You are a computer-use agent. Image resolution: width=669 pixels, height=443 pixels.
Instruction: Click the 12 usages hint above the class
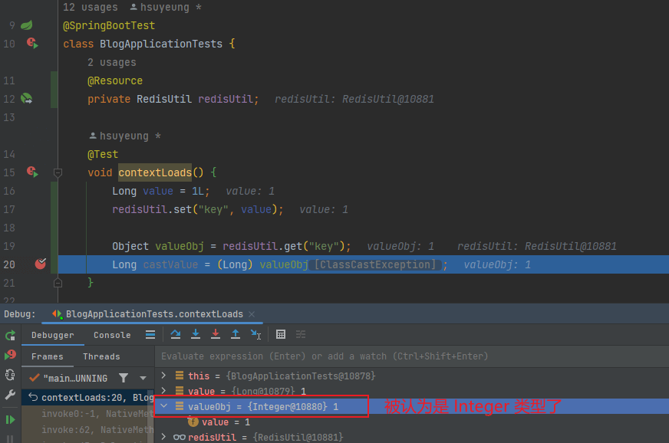pyautogui.click(x=91, y=7)
